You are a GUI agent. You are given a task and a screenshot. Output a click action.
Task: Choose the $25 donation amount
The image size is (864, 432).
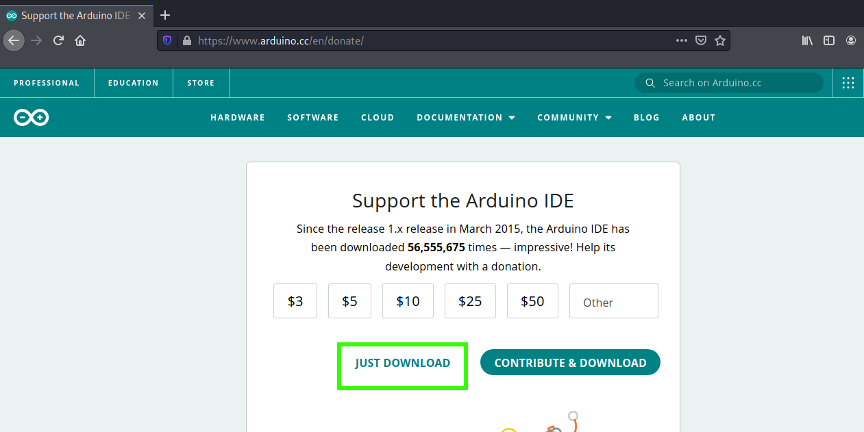point(470,301)
